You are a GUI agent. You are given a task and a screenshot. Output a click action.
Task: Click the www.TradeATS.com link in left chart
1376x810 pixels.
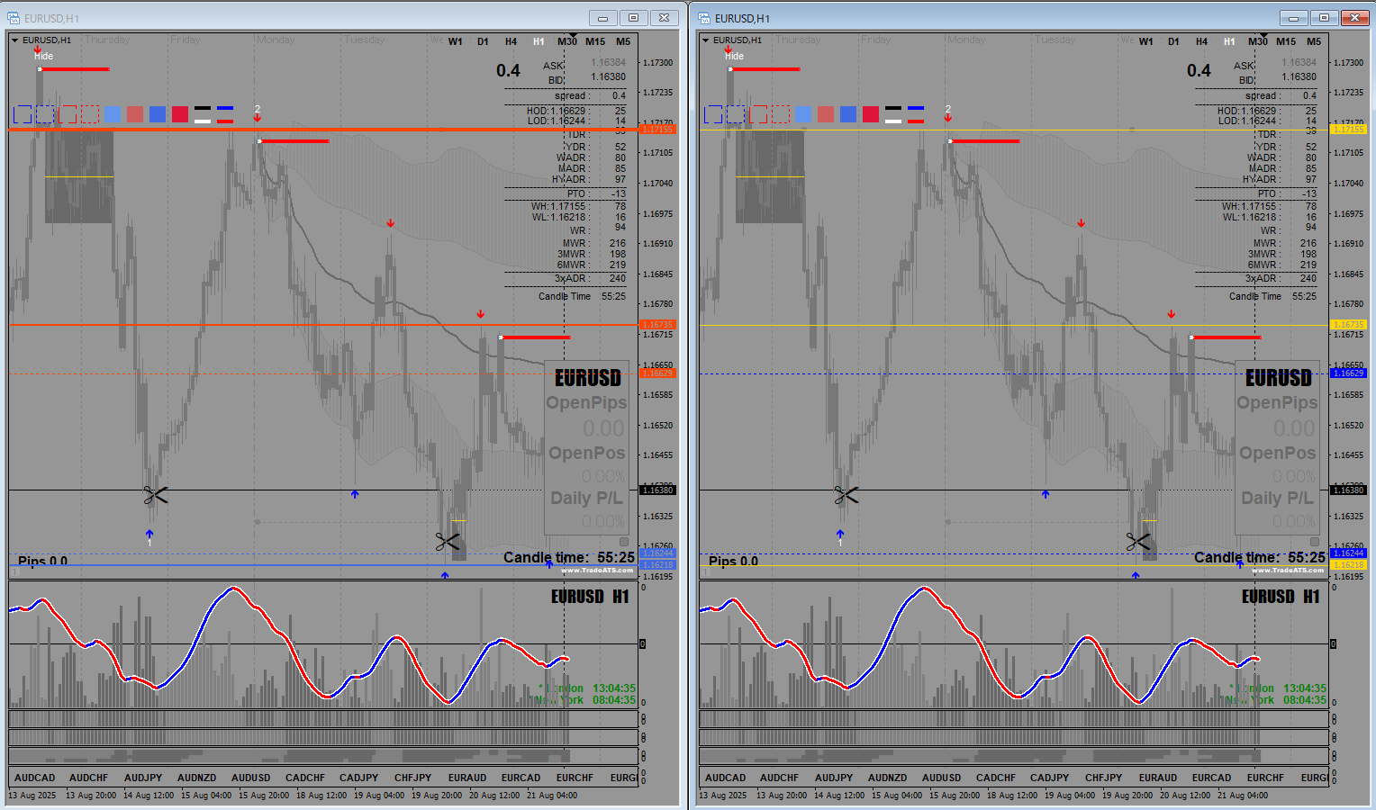tap(597, 571)
